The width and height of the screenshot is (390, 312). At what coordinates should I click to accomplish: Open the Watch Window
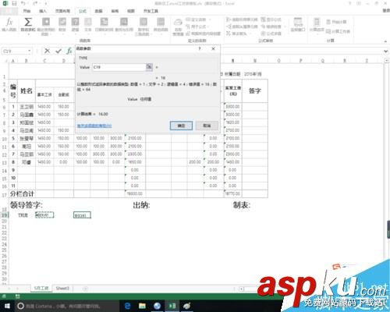click(298, 24)
